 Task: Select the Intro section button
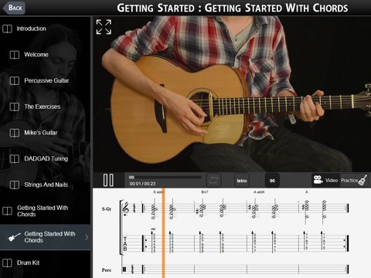tap(242, 181)
